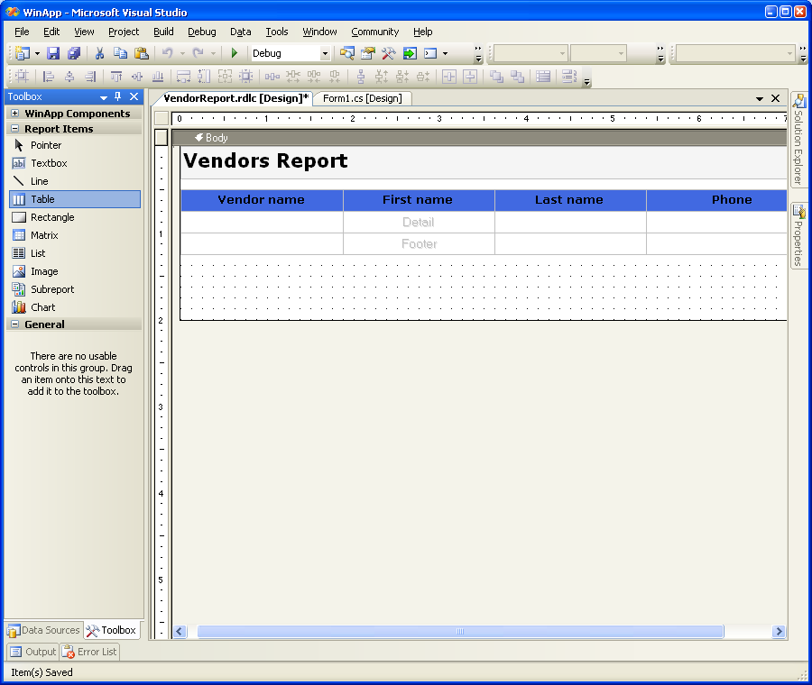Click the Cut scissors icon
Viewport: 812px width, 685px height.
[99, 54]
